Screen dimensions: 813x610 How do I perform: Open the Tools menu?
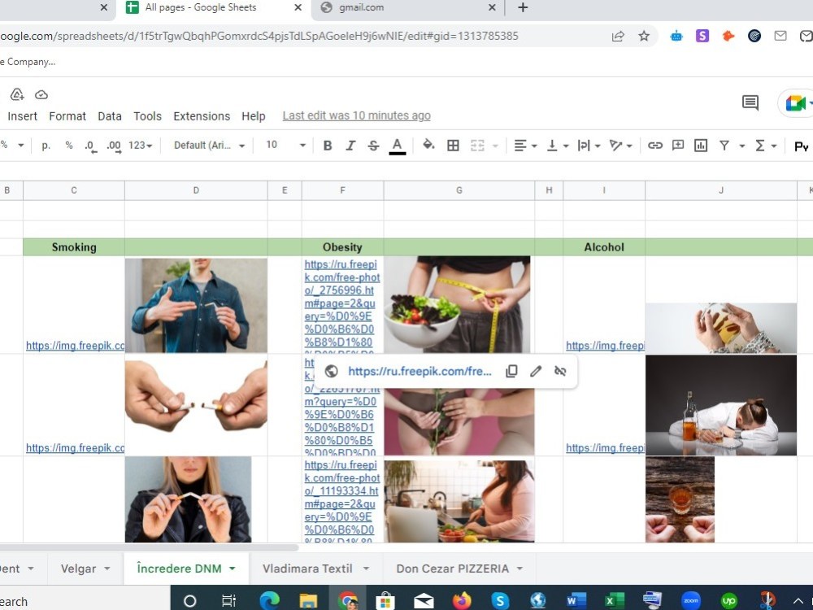click(147, 116)
